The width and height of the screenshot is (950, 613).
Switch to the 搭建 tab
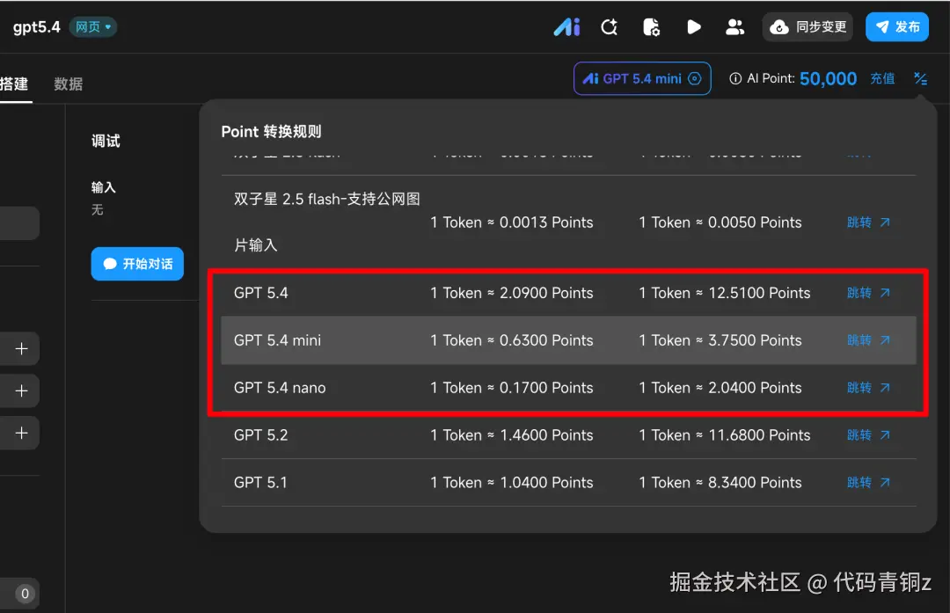[15, 84]
